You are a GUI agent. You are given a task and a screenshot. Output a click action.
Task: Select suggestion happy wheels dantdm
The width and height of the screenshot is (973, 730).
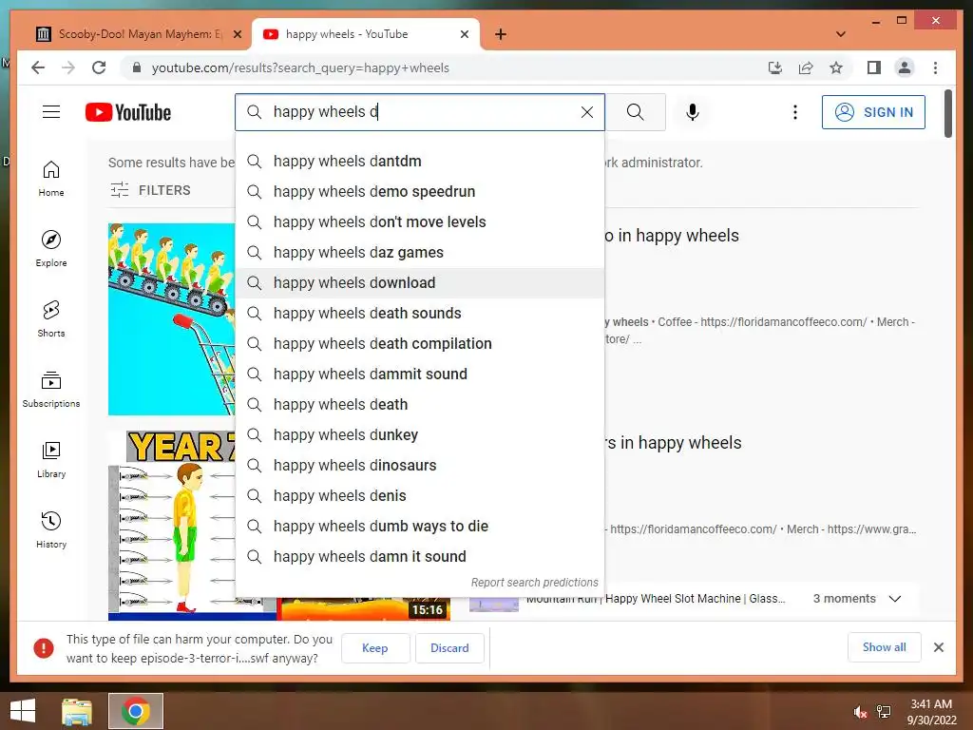(420, 162)
